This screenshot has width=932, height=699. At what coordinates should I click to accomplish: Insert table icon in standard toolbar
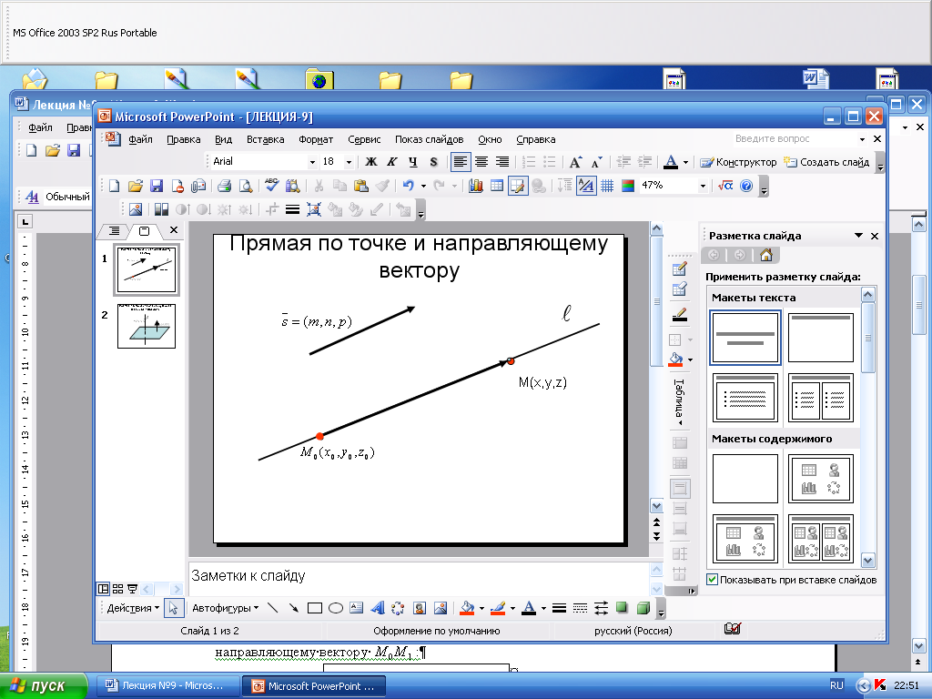click(x=497, y=186)
